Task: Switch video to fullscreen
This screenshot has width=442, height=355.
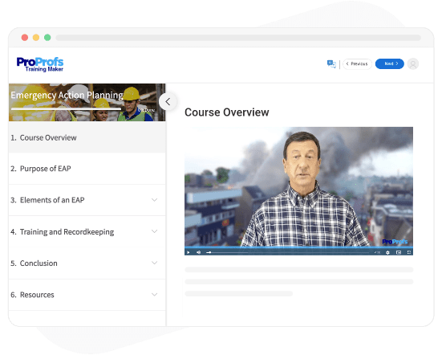Action: [409, 252]
